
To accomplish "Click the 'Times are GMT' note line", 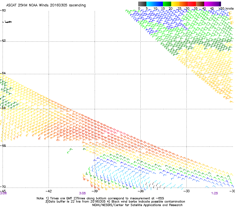I will (100, 198).
